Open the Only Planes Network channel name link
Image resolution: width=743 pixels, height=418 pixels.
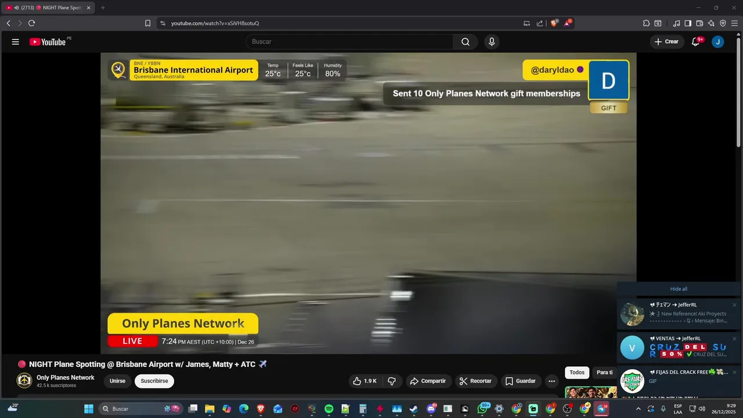click(x=66, y=377)
